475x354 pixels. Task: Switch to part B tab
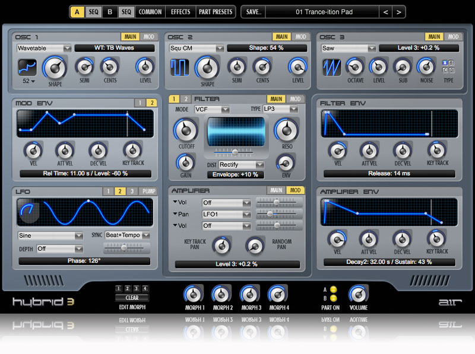tap(110, 12)
